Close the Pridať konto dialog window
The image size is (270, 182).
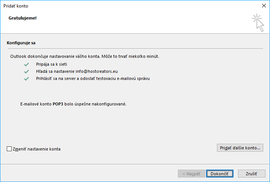coord(263,6)
